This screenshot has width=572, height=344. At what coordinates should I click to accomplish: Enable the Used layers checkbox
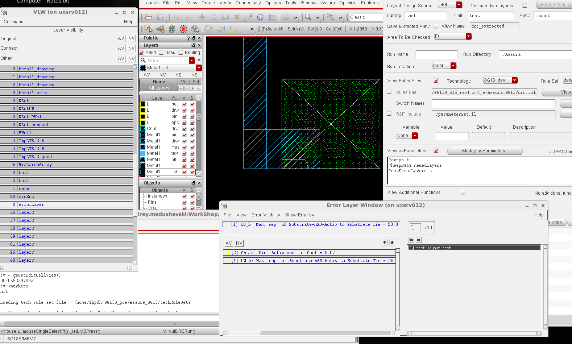tap(161, 53)
